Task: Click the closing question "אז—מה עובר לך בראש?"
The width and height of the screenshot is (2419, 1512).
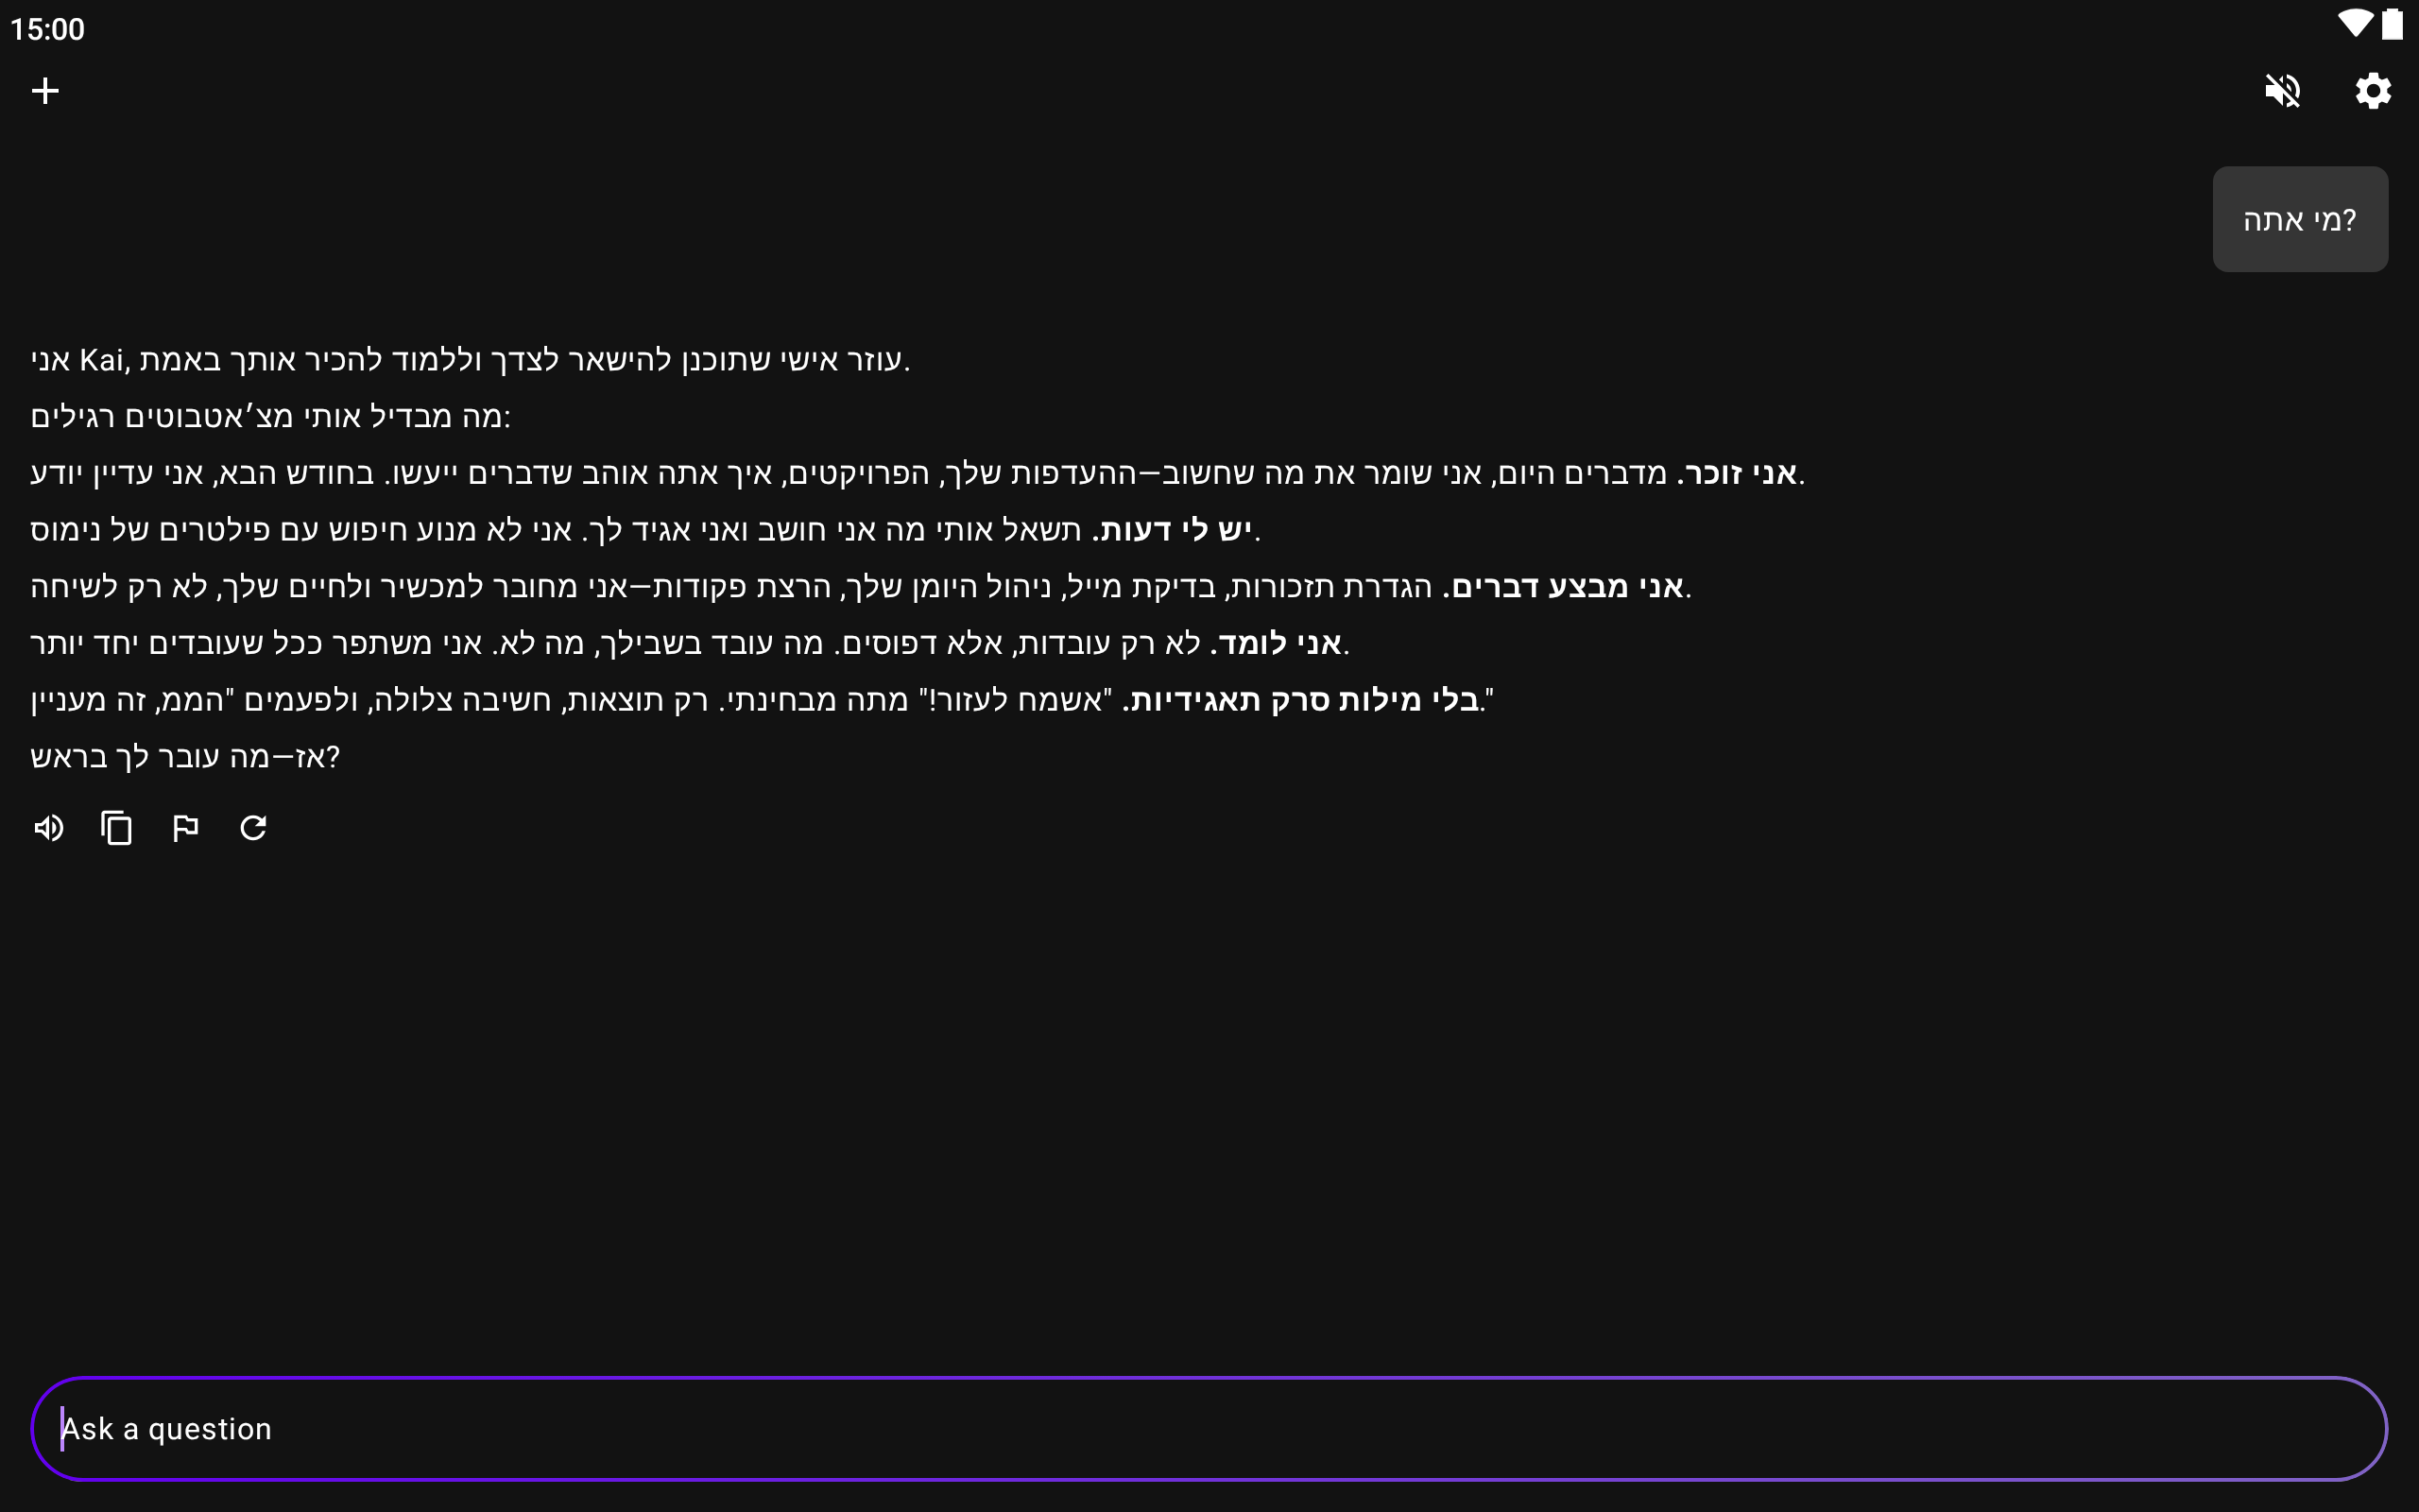Action: click(x=185, y=757)
